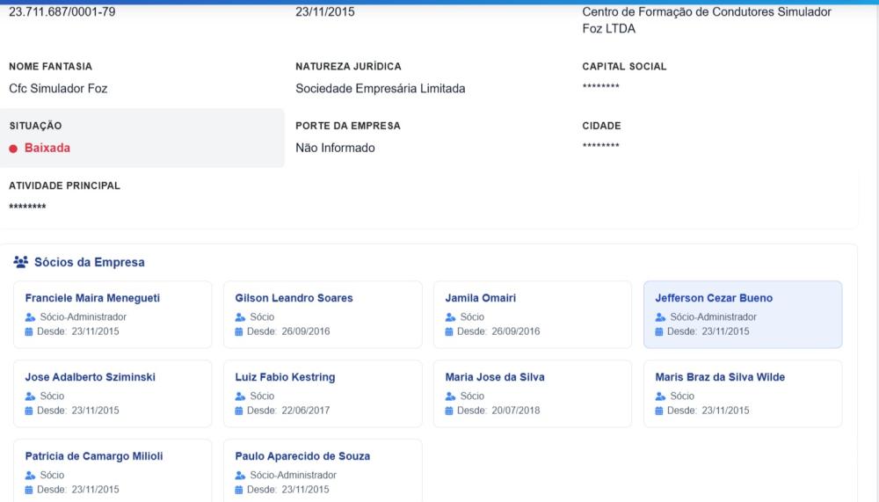The width and height of the screenshot is (879, 502).
Task: Click Desde 22/06/2017 on Luiz Fabio Kestring
Action: [x=288, y=411]
